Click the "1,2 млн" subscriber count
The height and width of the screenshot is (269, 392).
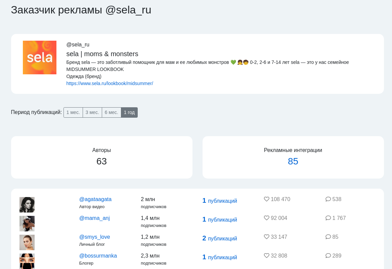pos(150,237)
